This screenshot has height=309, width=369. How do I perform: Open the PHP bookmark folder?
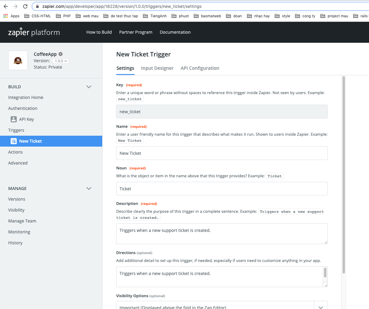[x=63, y=16]
